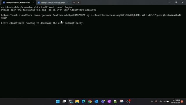
Task: Close the root@darrylspi terminal tab
Action: [x=68, y=3]
